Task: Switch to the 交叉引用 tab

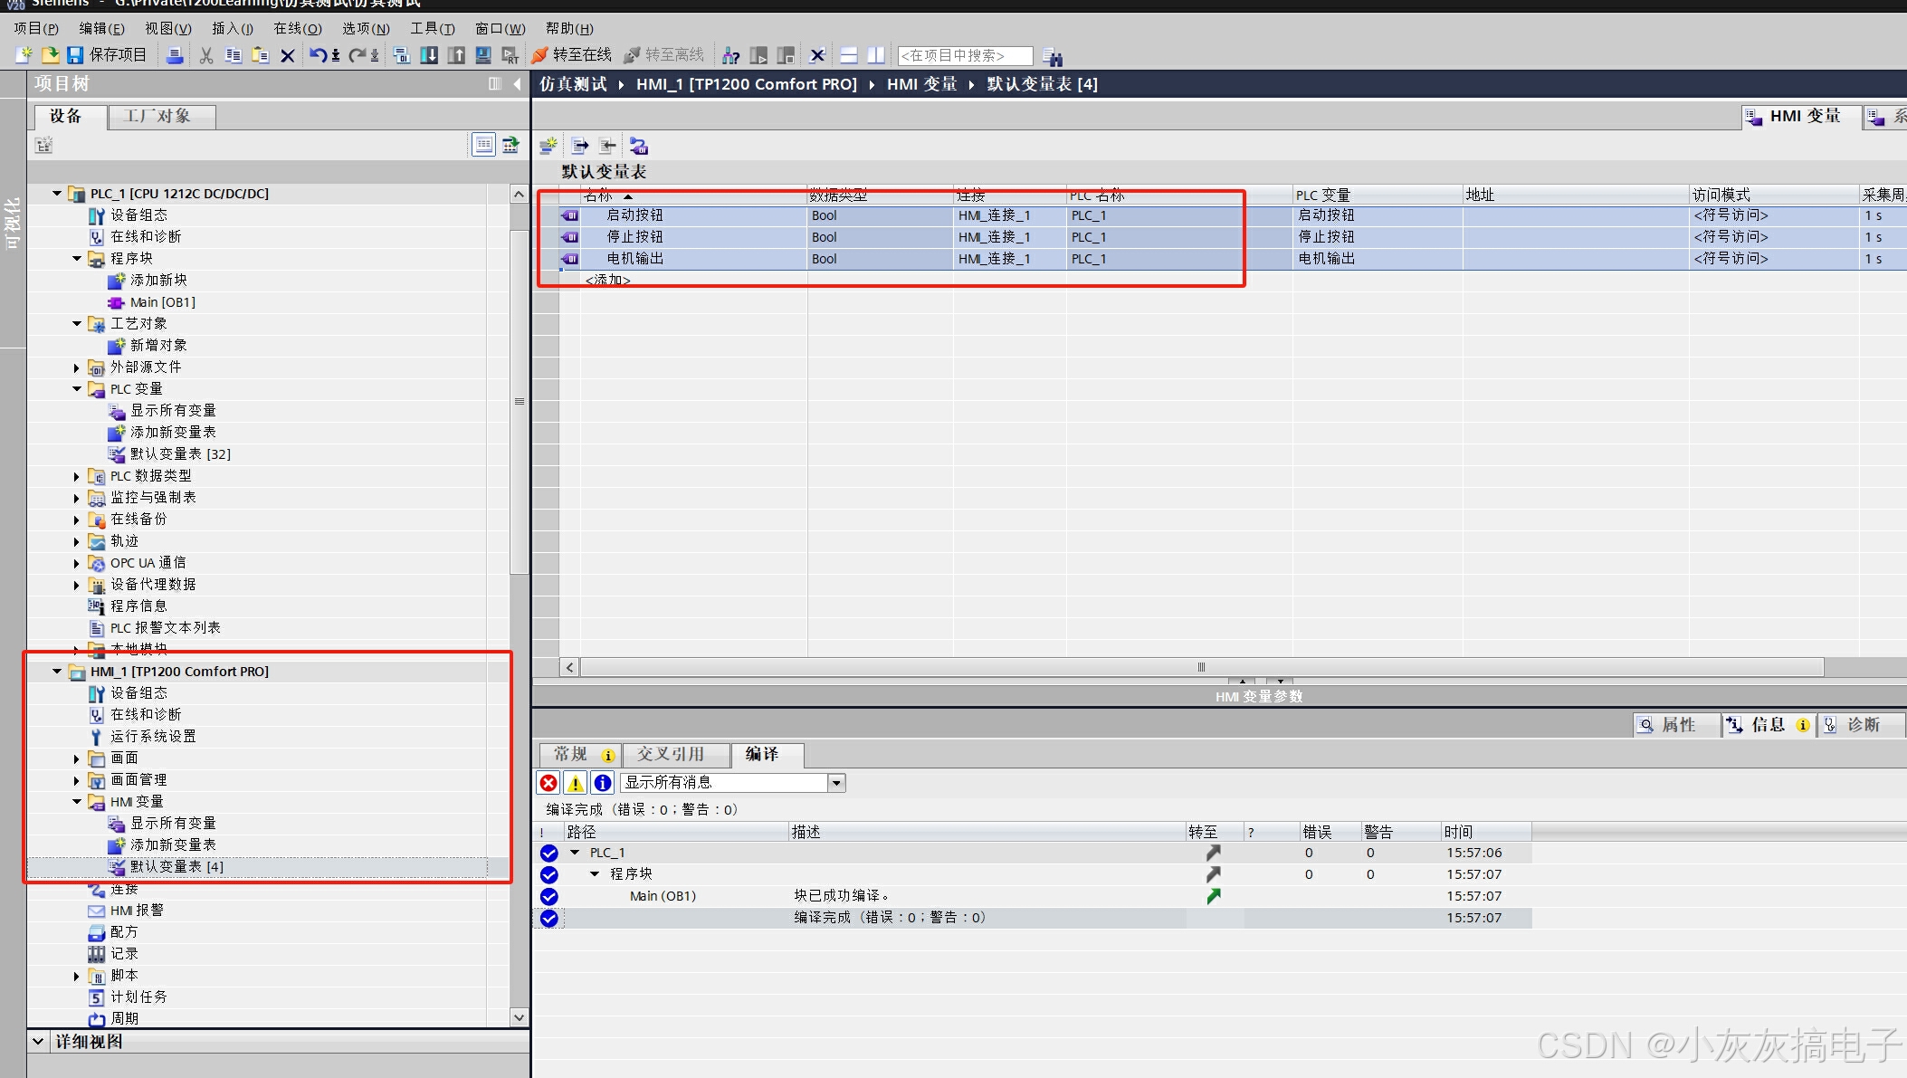Action: click(670, 754)
